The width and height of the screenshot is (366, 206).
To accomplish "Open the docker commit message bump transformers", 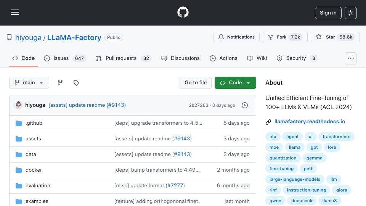I will coord(157,170).
